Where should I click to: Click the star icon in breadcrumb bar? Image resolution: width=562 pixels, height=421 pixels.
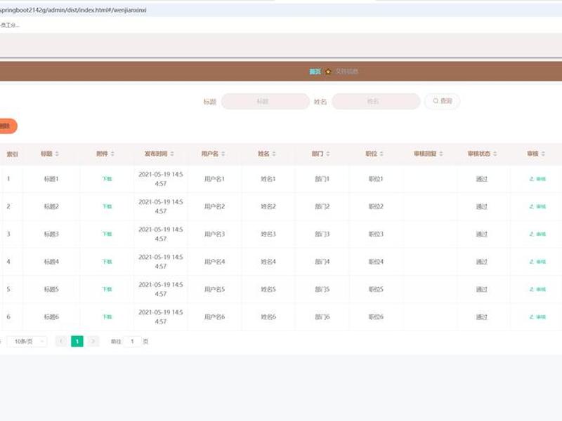click(x=328, y=72)
